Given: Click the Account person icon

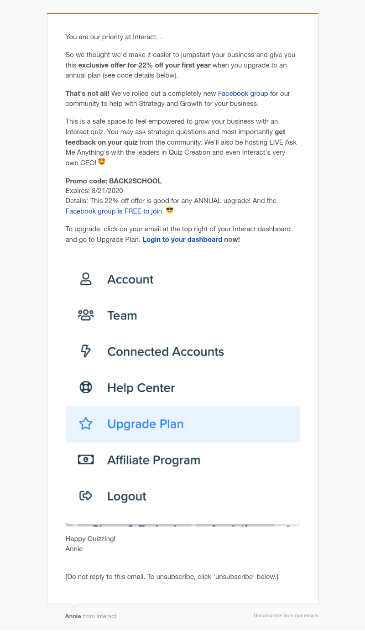Looking at the screenshot, I should (x=86, y=279).
